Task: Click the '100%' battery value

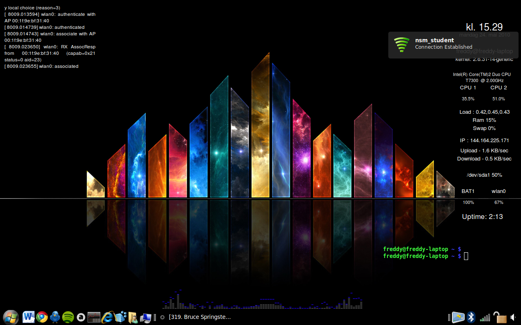Action: [x=468, y=202]
